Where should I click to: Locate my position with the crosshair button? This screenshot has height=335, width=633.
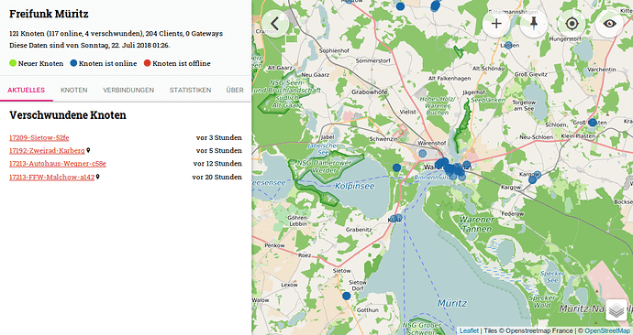(x=572, y=24)
